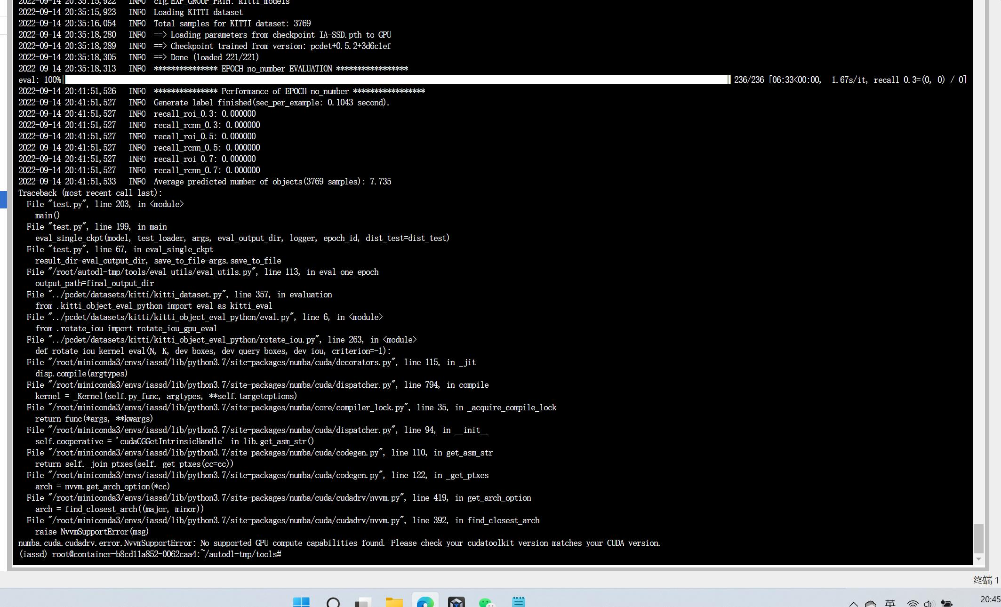Click 'Total samples for KITTI dataset: 3769'
Viewport: 1001px width, 607px height.
tap(232, 24)
